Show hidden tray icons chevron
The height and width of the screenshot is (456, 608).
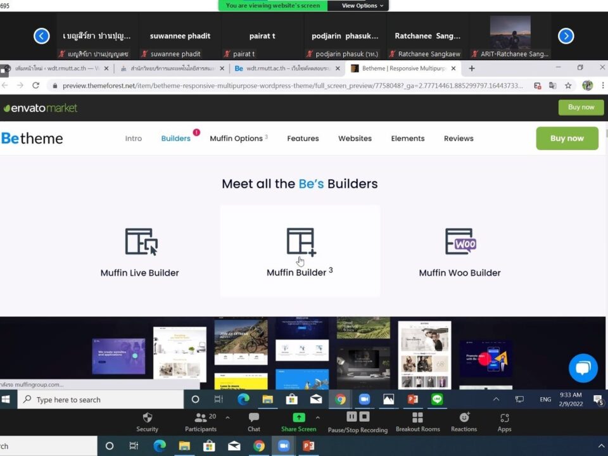(x=496, y=400)
